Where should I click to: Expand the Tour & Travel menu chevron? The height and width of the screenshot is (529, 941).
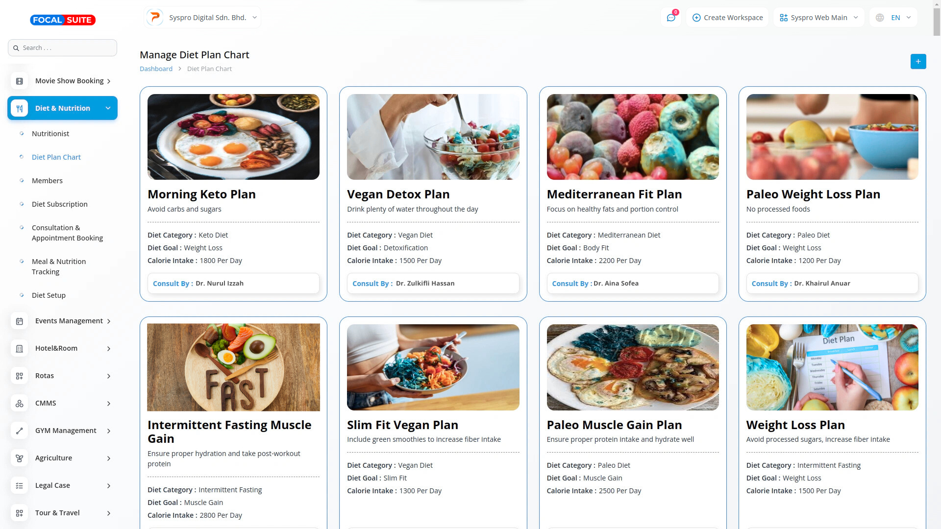click(109, 513)
